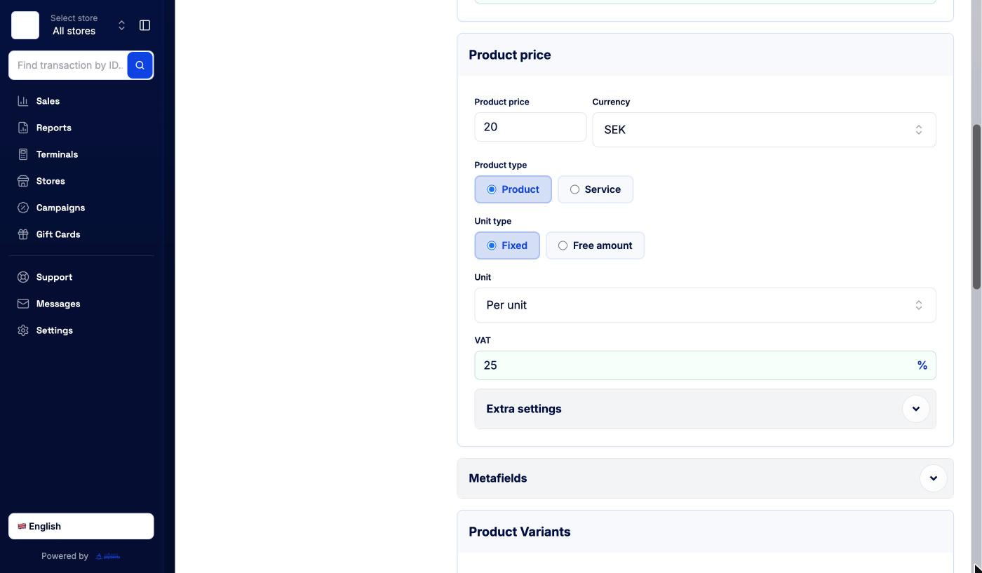Viewport: 982px width, 573px height.
Task: Click the vertical page scrollbar thumb
Action: [x=976, y=207]
